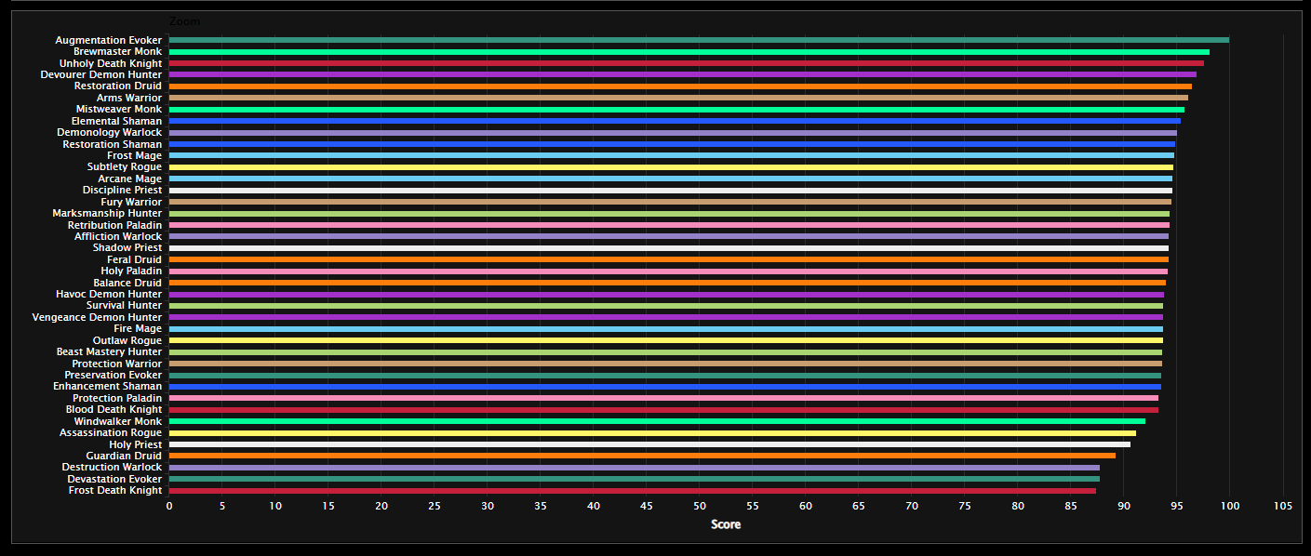Click the Retribution Paladin label
The height and width of the screenshot is (556, 1311).
(114, 225)
